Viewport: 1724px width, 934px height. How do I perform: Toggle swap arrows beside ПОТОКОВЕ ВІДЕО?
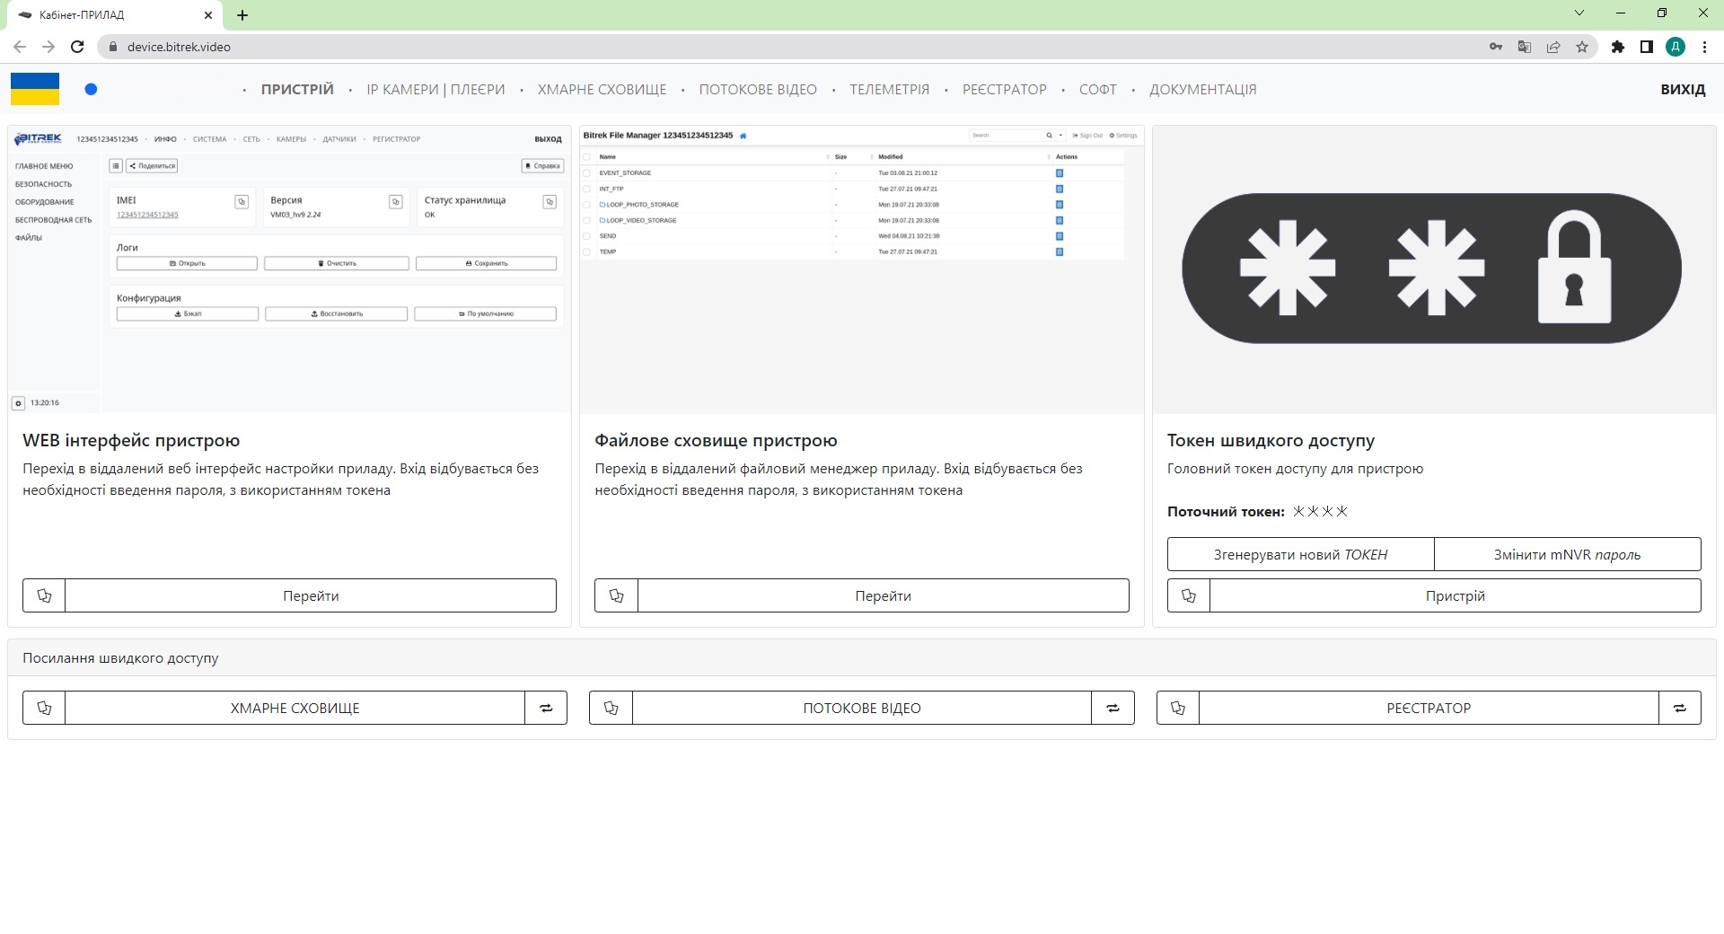[1113, 708]
